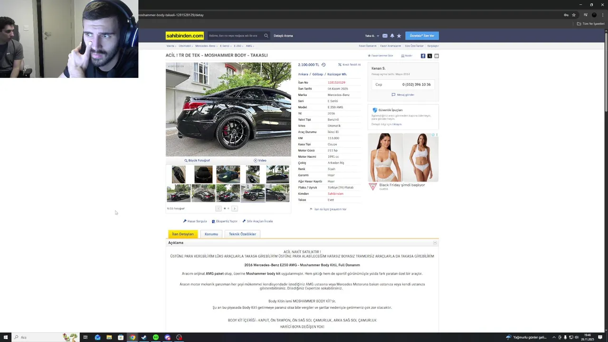Screen dimensions: 608x342
Task: Open Mesaj gönder message link
Action: [403, 95]
